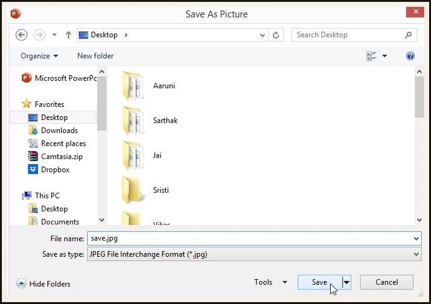
Task: Click the Sarthak folder icon
Action: [133, 121]
